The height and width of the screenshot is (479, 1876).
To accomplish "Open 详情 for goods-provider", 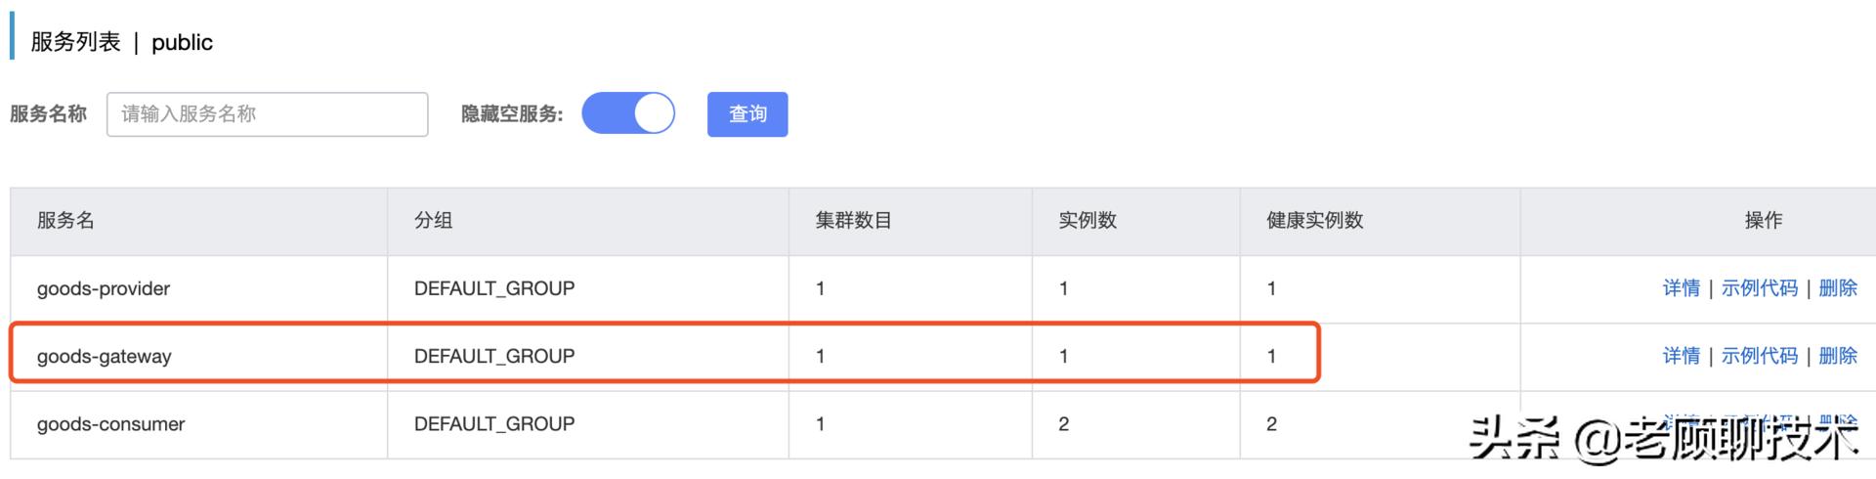I will tap(1681, 288).
